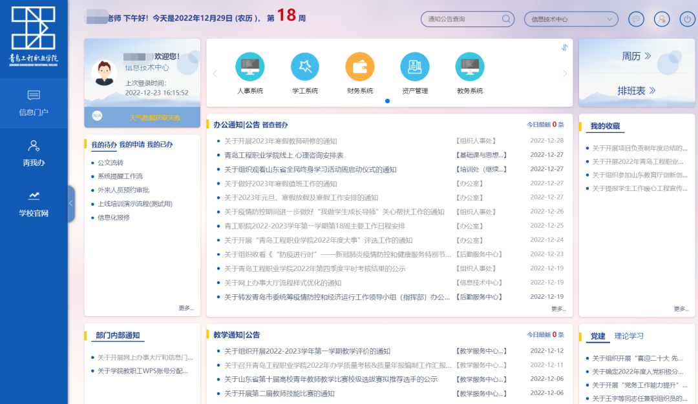Select the 青我办 item in left sidebar

coord(34,153)
